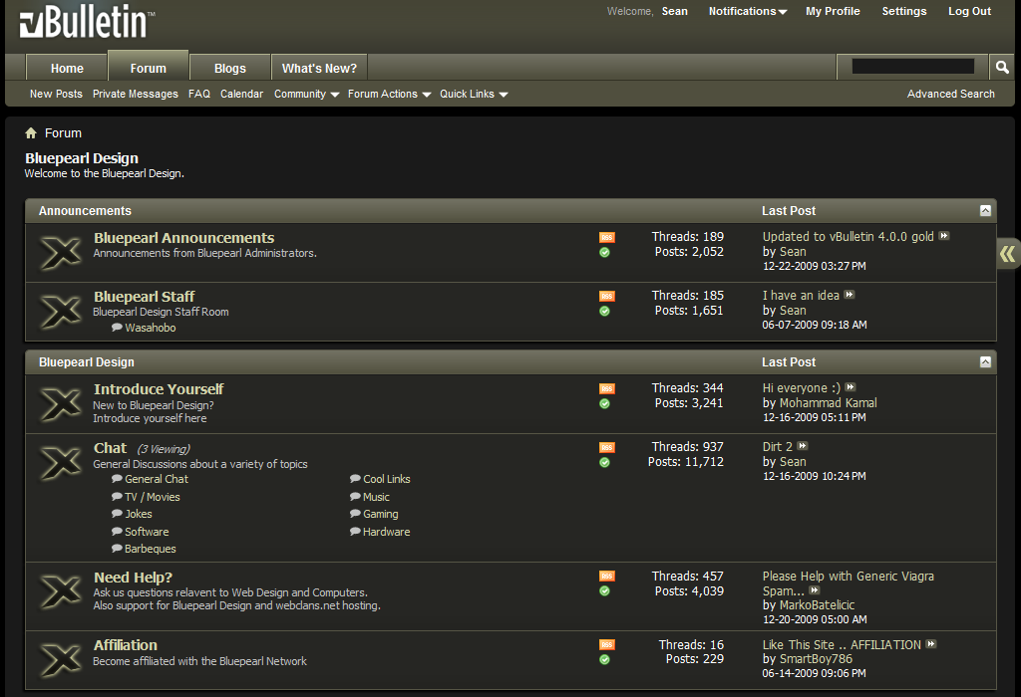1021x697 pixels.
Task: Open the Blogs tab
Action: pyautogui.click(x=230, y=68)
